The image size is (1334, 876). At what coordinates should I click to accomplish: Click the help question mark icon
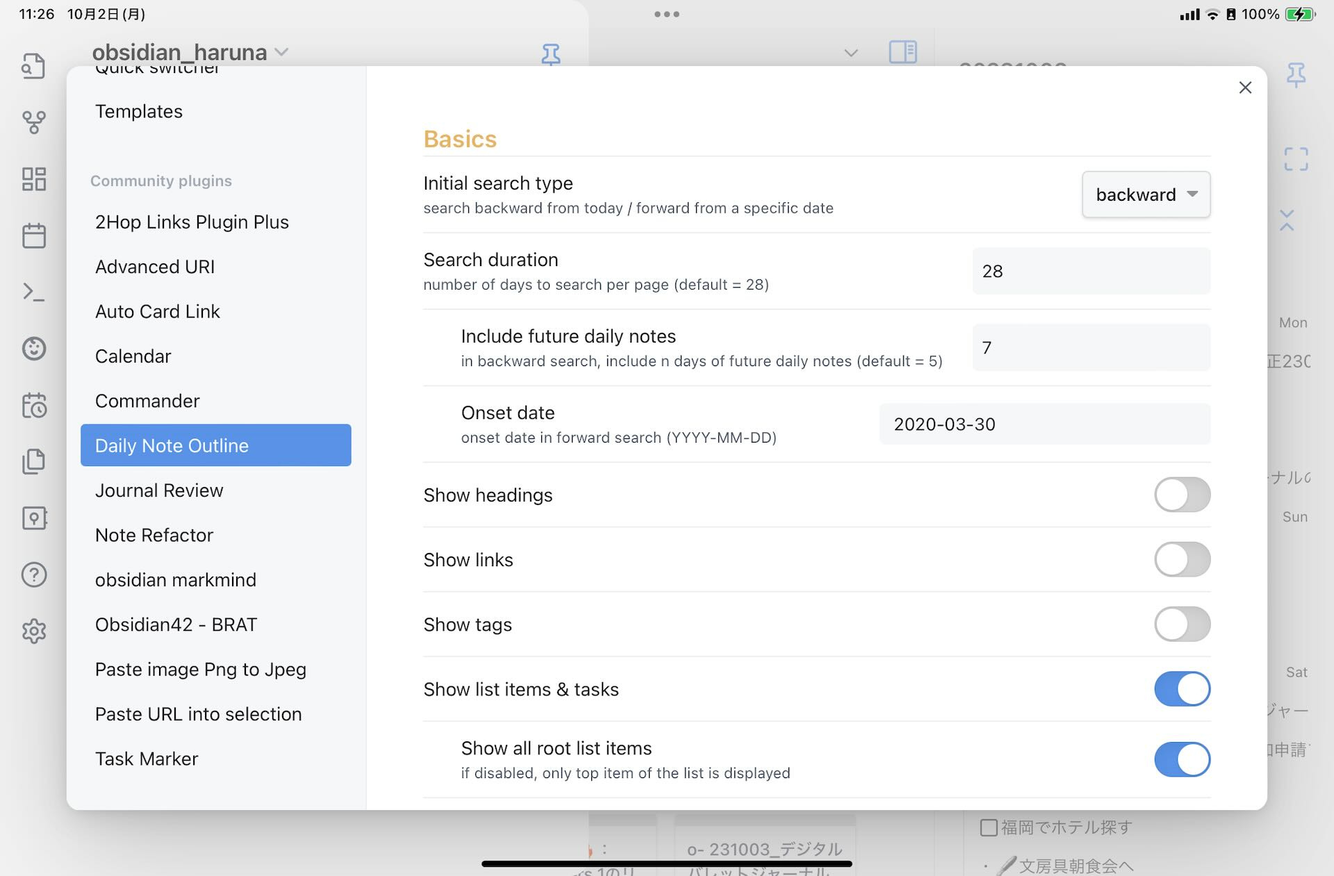tap(33, 575)
